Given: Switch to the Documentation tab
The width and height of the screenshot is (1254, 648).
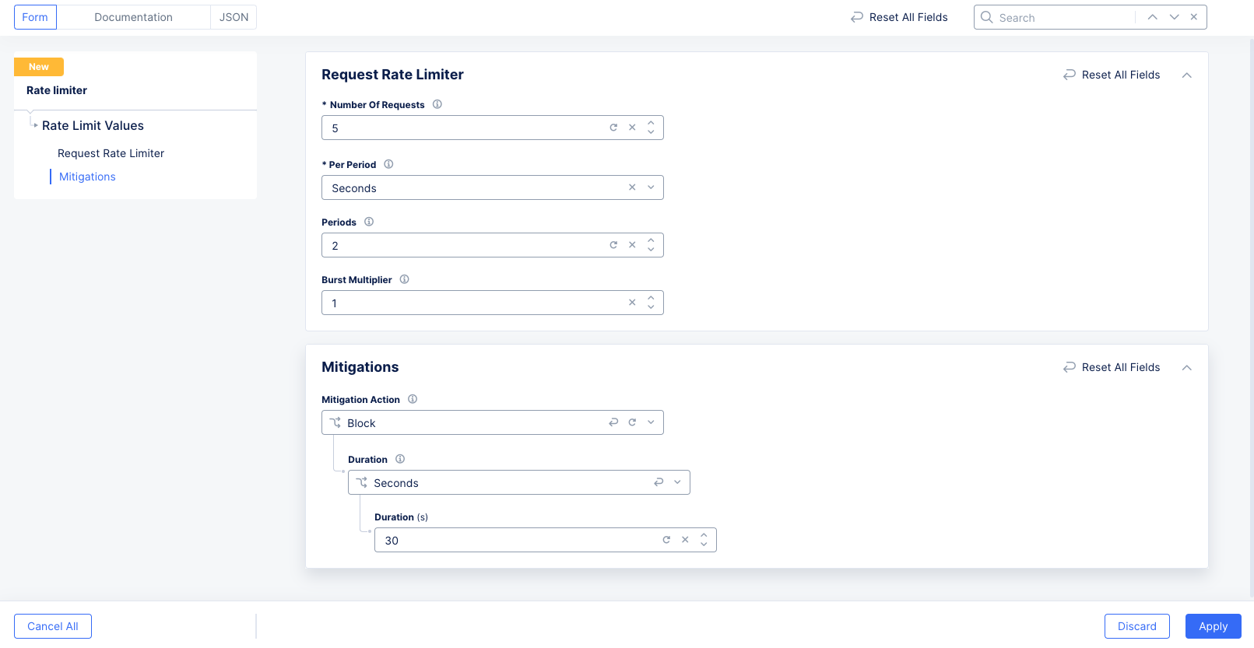Looking at the screenshot, I should (133, 17).
